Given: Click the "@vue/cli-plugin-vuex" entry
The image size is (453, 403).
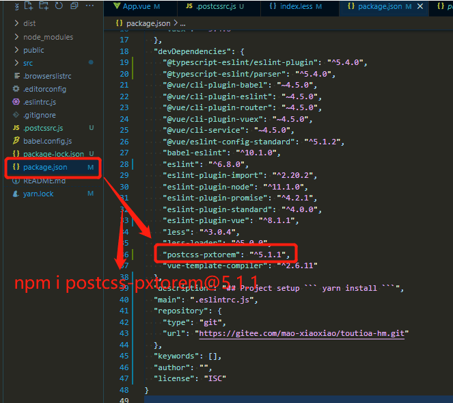Looking at the screenshot, I should pos(238,119).
